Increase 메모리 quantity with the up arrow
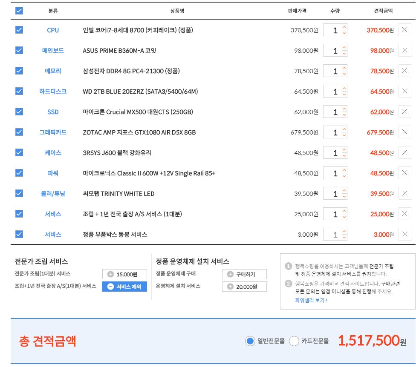This screenshot has width=416, height=367. click(x=344, y=68)
